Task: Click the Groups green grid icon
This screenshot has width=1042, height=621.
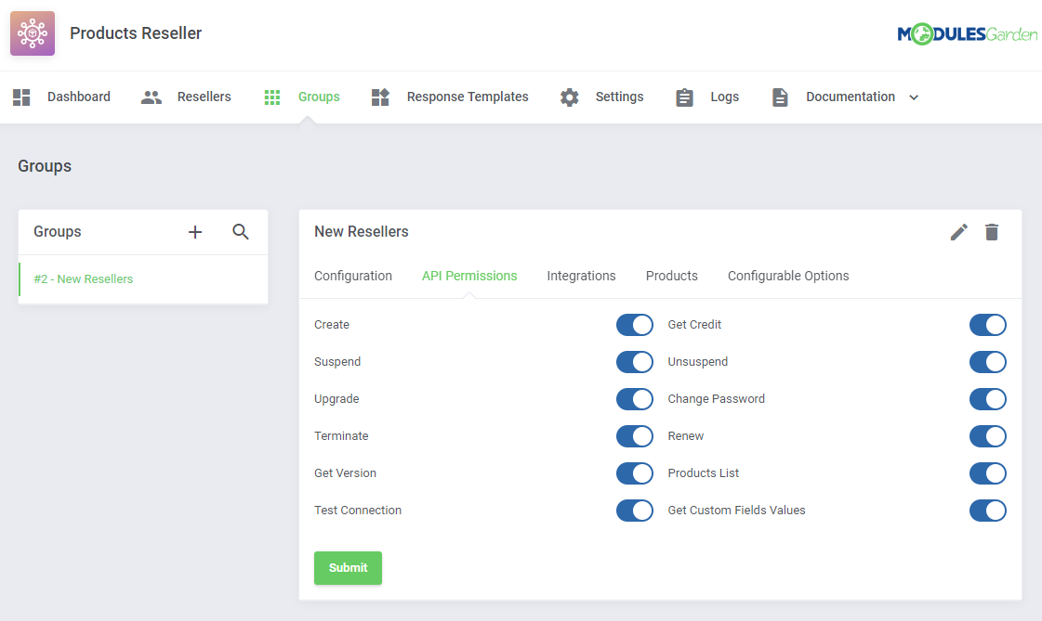Action: coord(271,97)
